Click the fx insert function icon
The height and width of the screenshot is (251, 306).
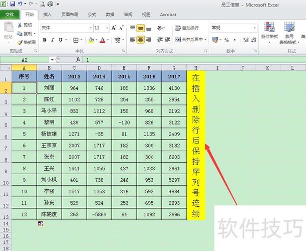pyautogui.click(x=78, y=59)
